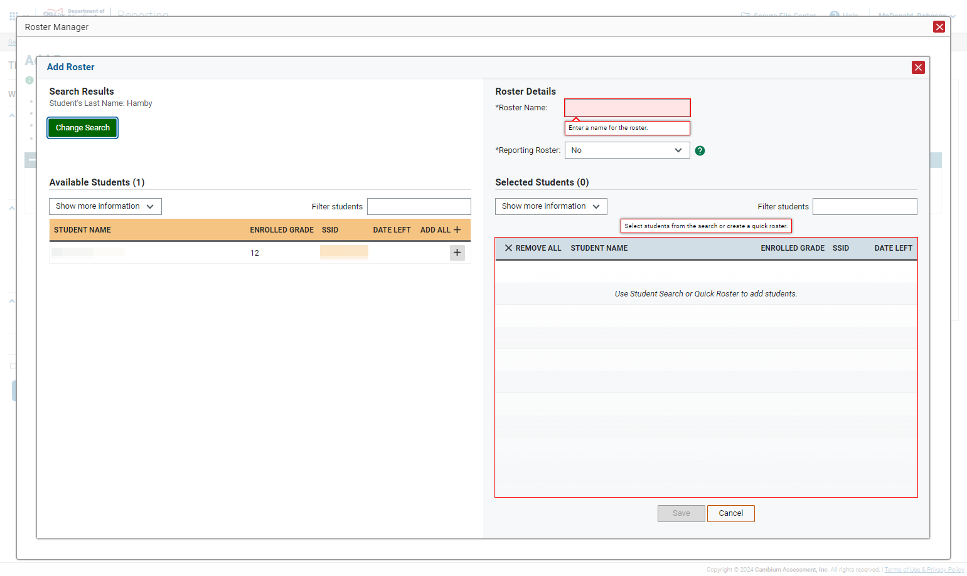Click Enrolled Grade header in Selected Students

click(x=793, y=248)
